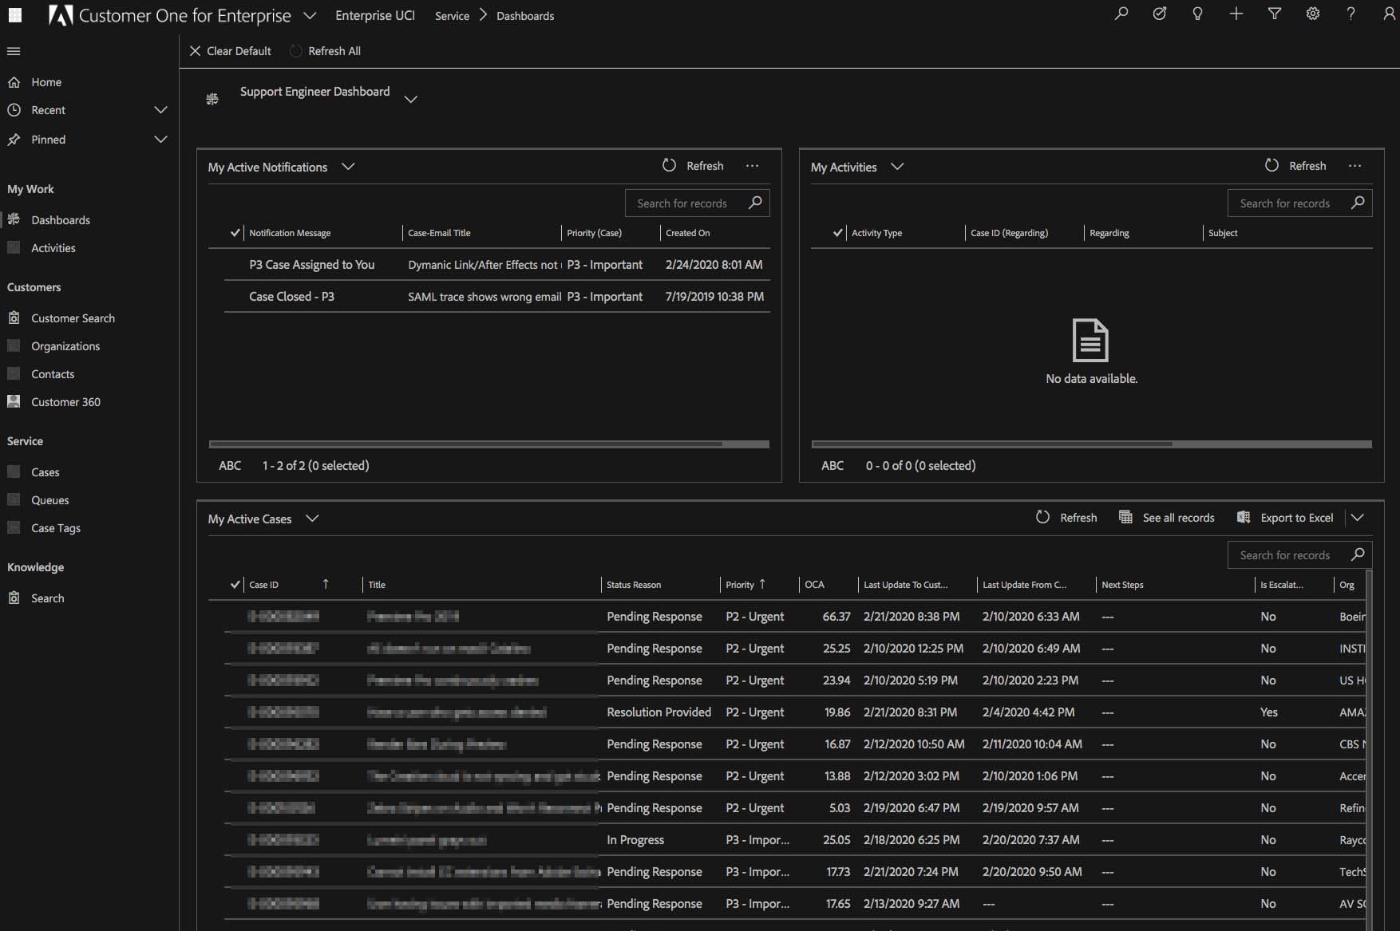Select Customer 360 in the sidebar
The image size is (1400, 931).
point(65,401)
